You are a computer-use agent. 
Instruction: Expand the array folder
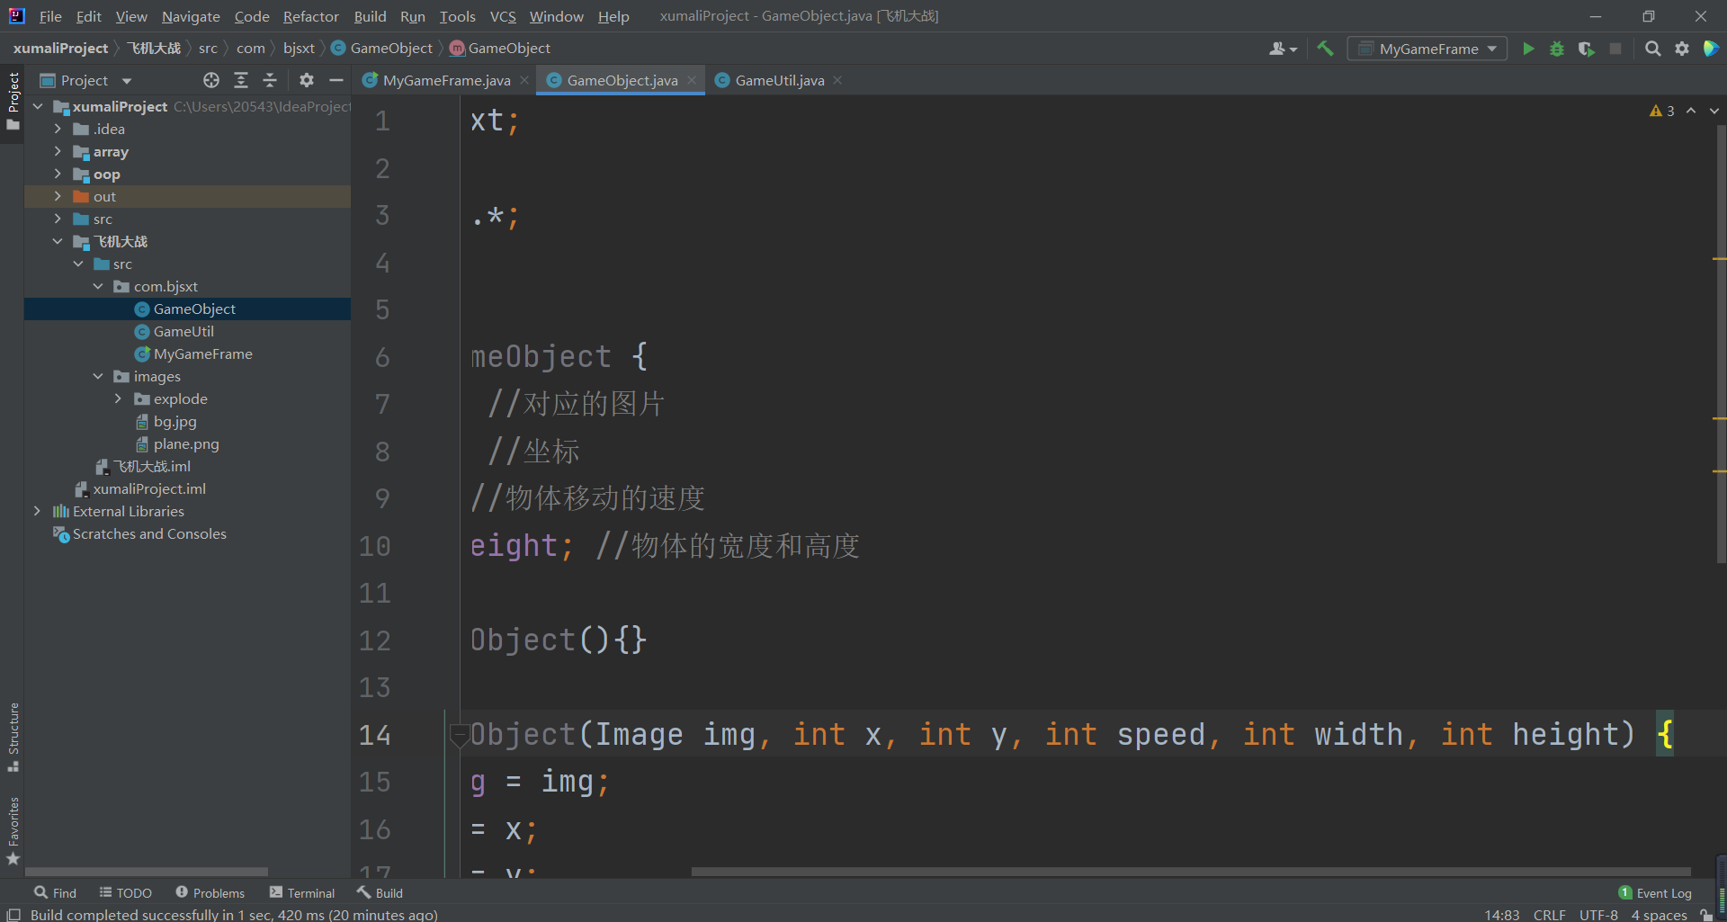pyautogui.click(x=58, y=151)
